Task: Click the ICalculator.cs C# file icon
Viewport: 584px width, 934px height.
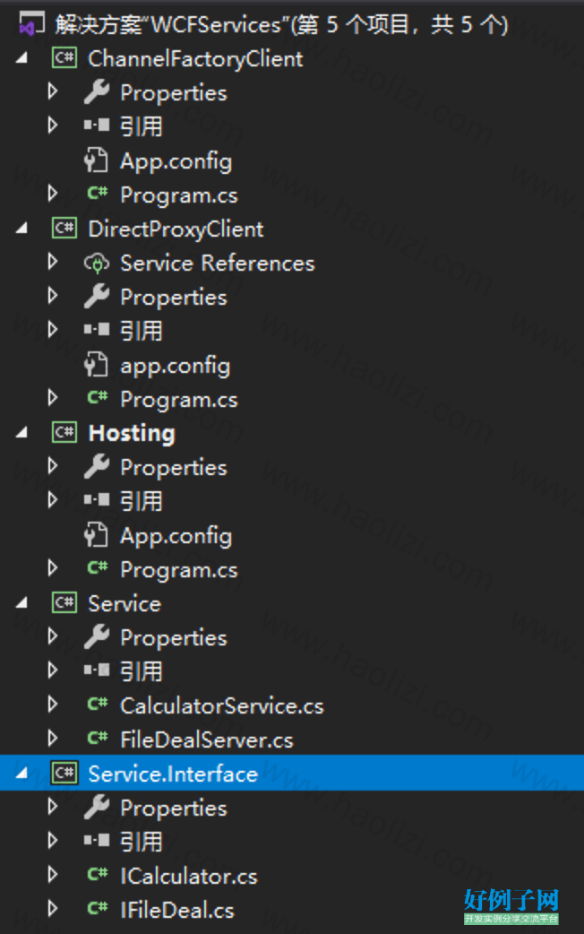Action: coord(98,875)
